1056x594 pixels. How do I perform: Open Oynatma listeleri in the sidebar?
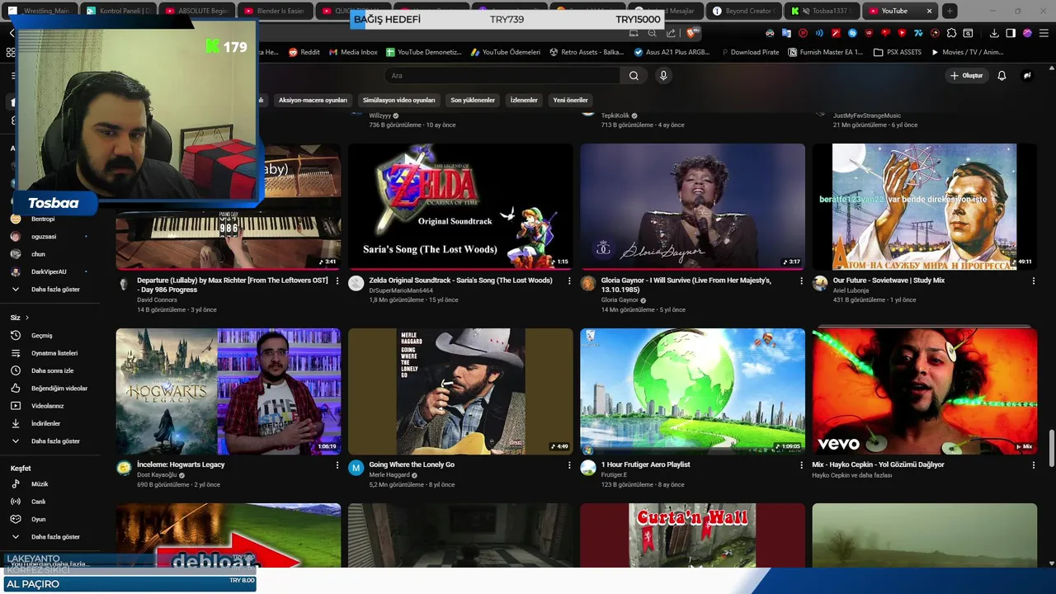(49, 353)
